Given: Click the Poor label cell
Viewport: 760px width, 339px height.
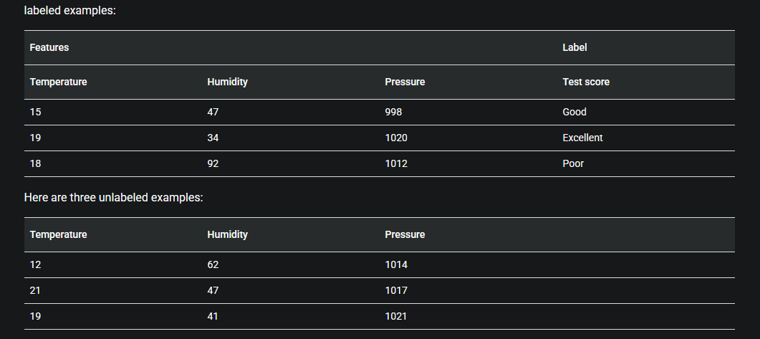Looking at the screenshot, I should [646, 163].
